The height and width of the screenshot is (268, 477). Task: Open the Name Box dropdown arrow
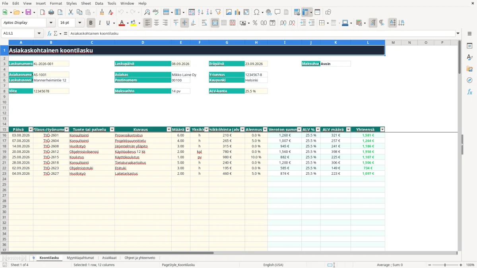tap(40, 33)
